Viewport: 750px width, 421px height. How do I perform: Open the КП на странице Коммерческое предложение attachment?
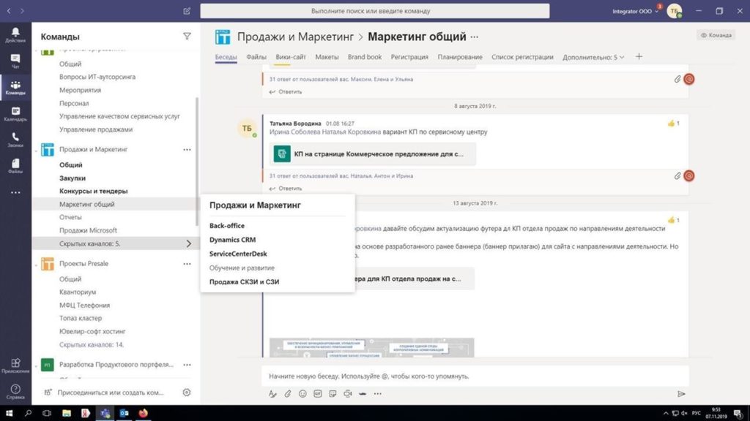373,153
